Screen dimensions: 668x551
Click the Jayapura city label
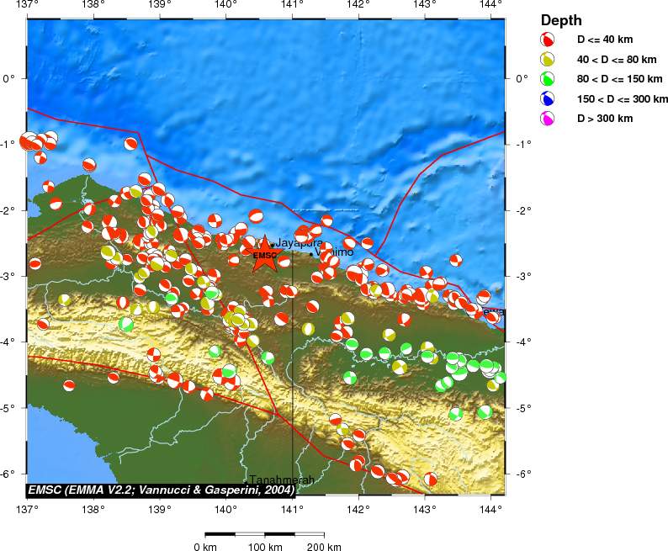tap(300, 243)
